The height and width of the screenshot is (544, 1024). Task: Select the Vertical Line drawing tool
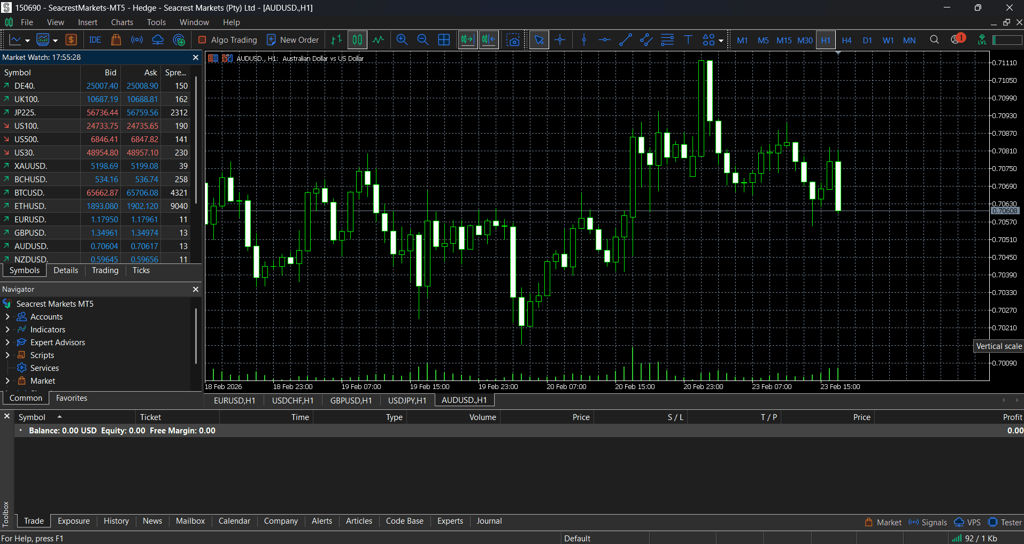click(583, 40)
